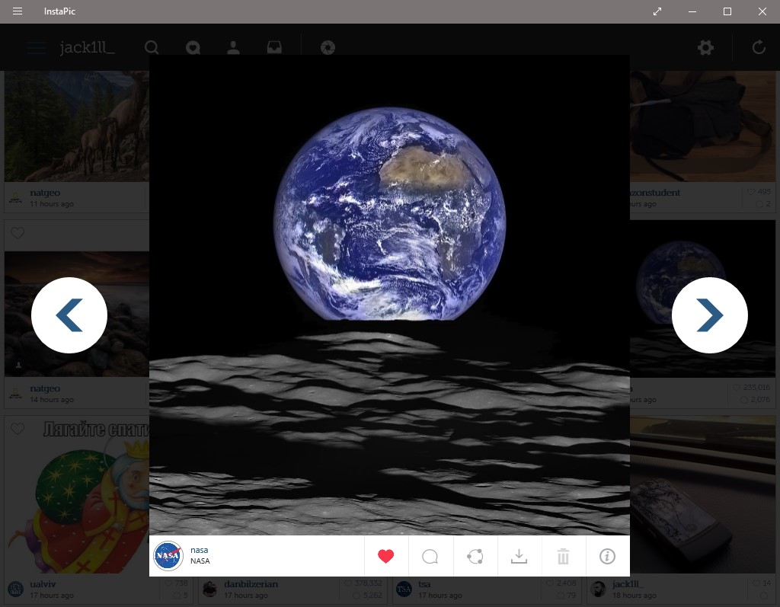This screenshot has height=607, width=780.
Task: Unlike the NASA photo with heart icon
Action: click(x=386, y=556)
